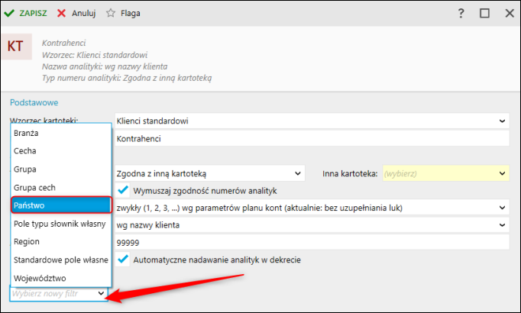Click the ZAPISZ button label
Screen dimensions: 521x313
34,14
